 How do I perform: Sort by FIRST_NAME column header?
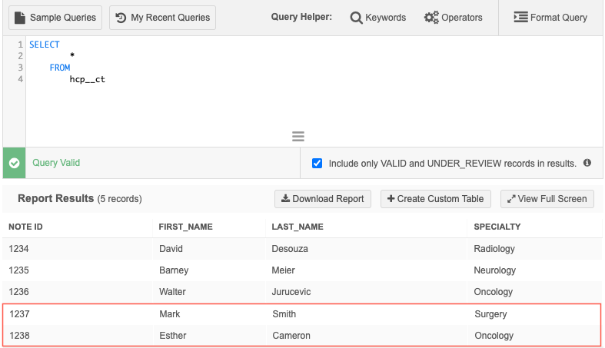click(x=185, y=227)
